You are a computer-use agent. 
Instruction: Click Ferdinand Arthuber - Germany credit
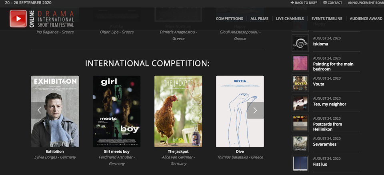[x=116, y=160]
